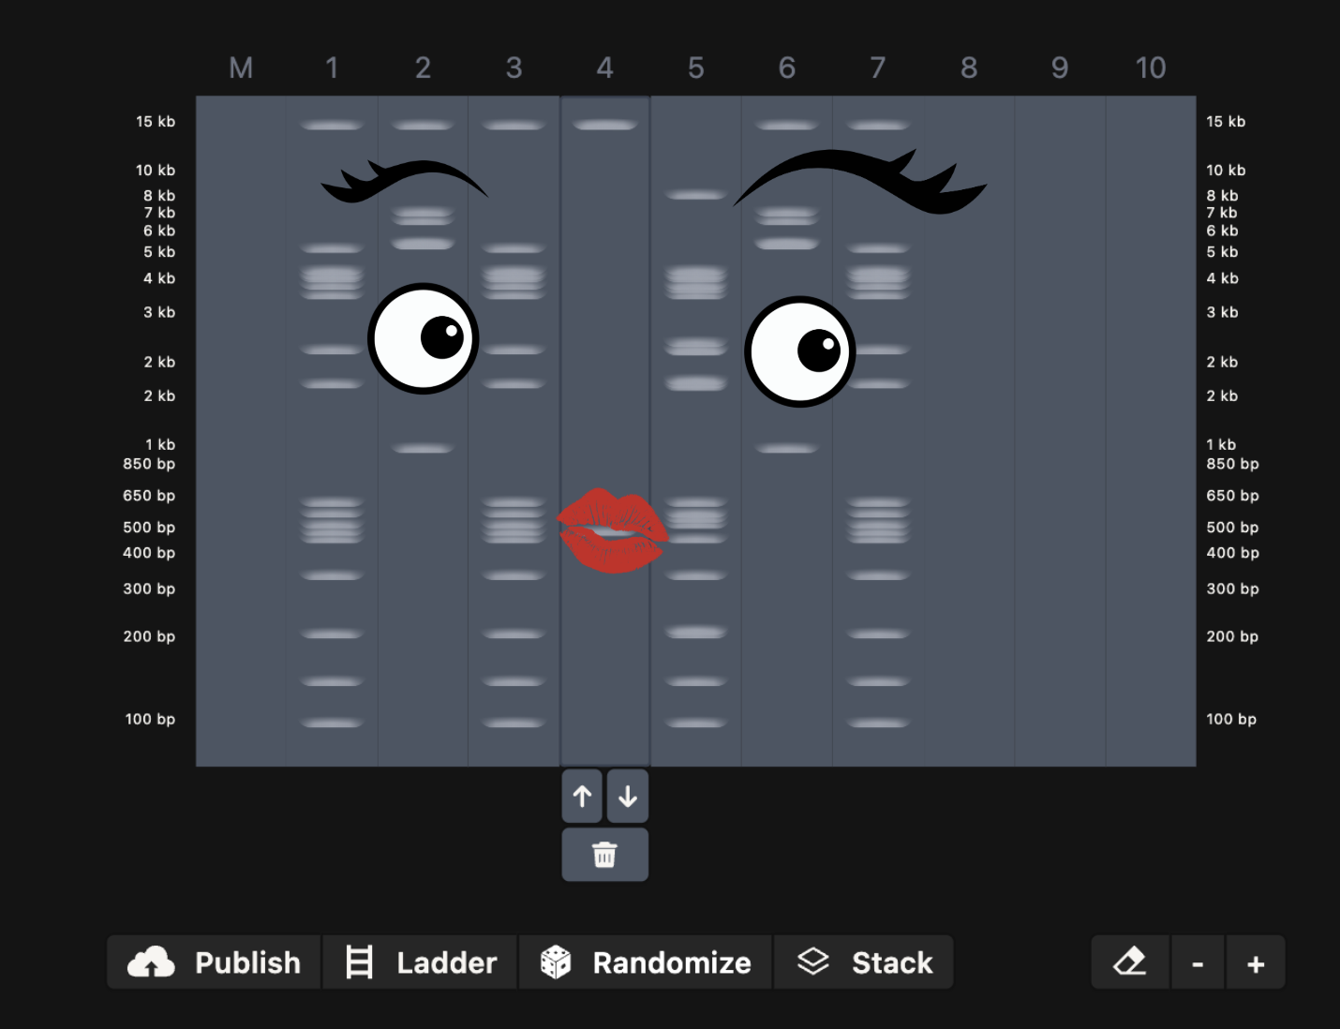This screenshot has width=1340, height=1029.
Task: Click the left-side 15 kb label
Action: (156, 121)
